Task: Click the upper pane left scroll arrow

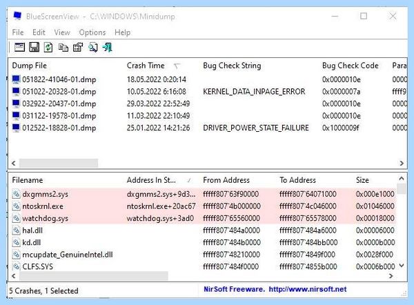Action: [x=14, y=163]
